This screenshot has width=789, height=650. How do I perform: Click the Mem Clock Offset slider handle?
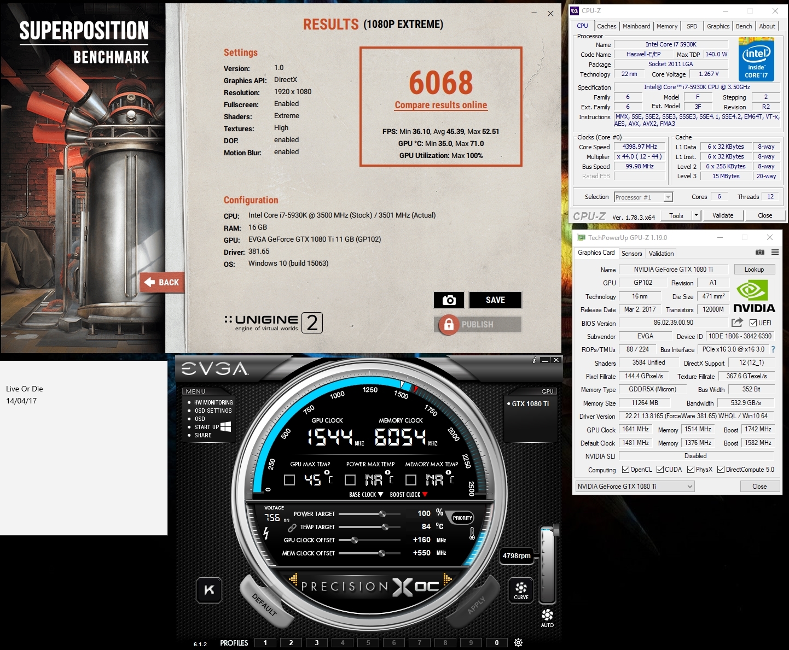[x=382, y=553]
